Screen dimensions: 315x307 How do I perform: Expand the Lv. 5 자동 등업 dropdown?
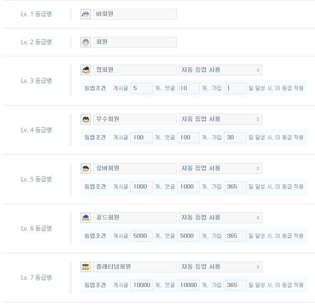pyautogui.click(x=220, y=169)
